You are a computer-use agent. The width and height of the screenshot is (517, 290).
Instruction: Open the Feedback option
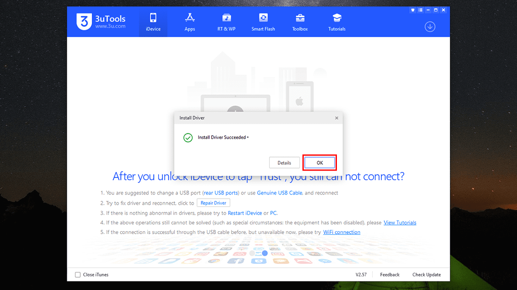[389, 275]
